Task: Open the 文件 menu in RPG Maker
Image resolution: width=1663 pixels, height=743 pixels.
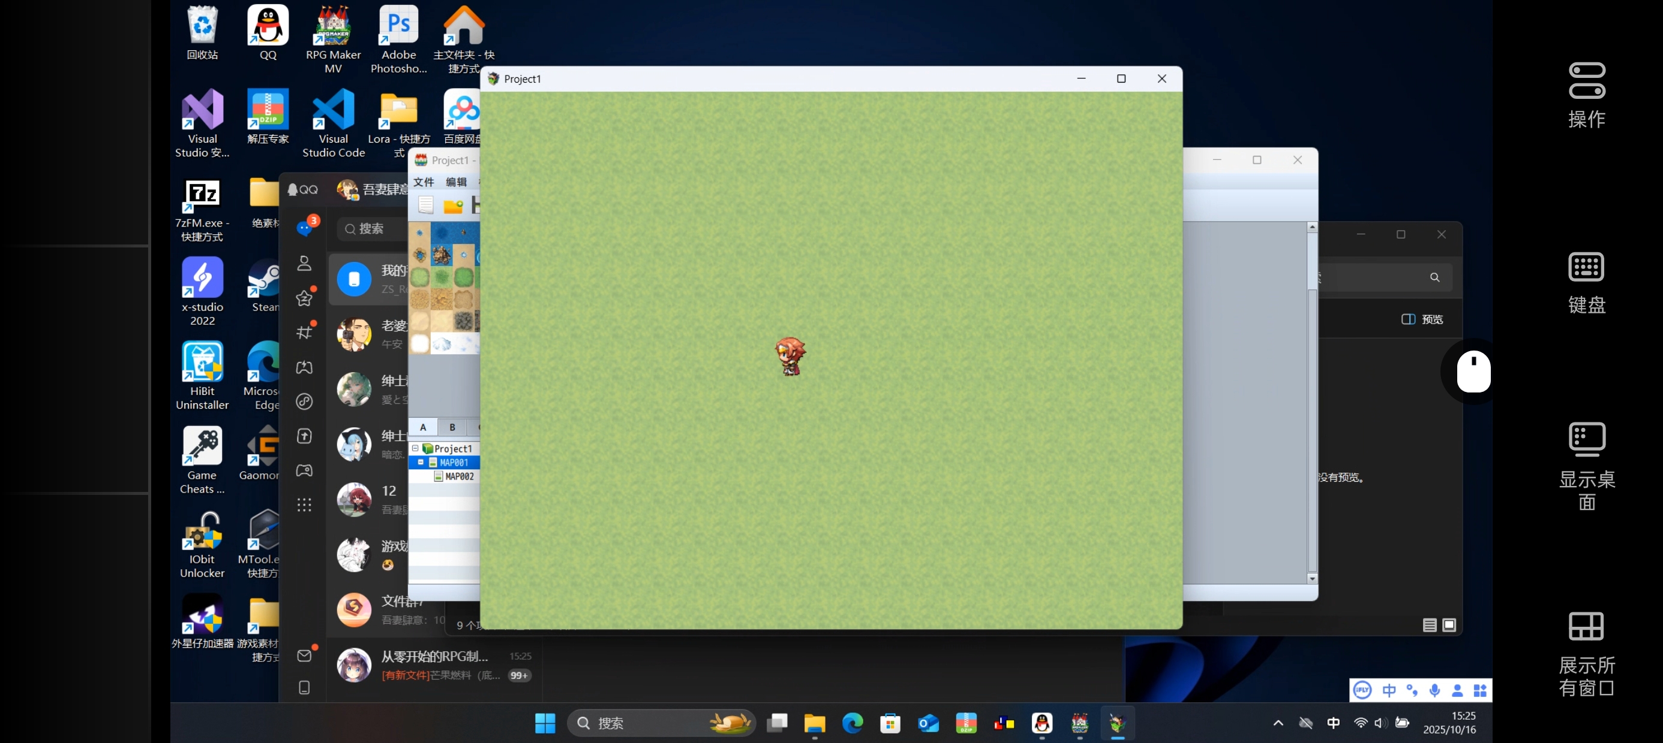Action: (424, 182)
